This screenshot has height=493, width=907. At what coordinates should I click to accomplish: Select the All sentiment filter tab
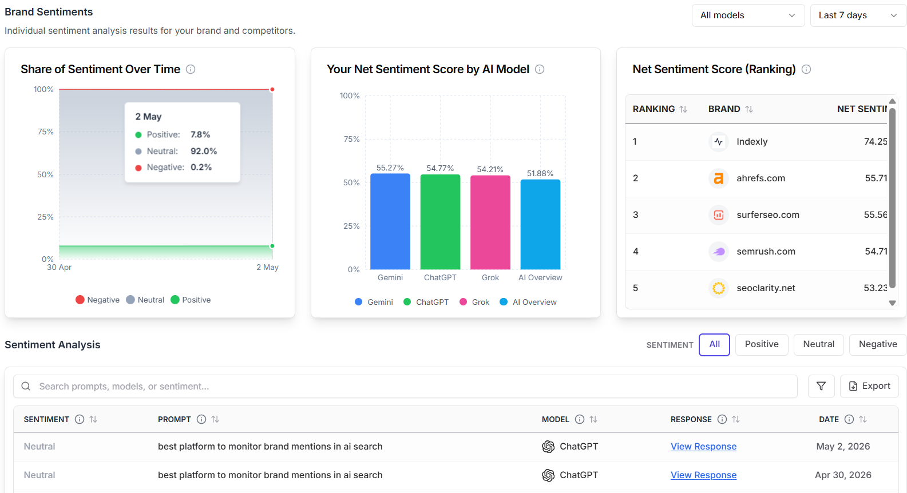(x=714, y=344)
